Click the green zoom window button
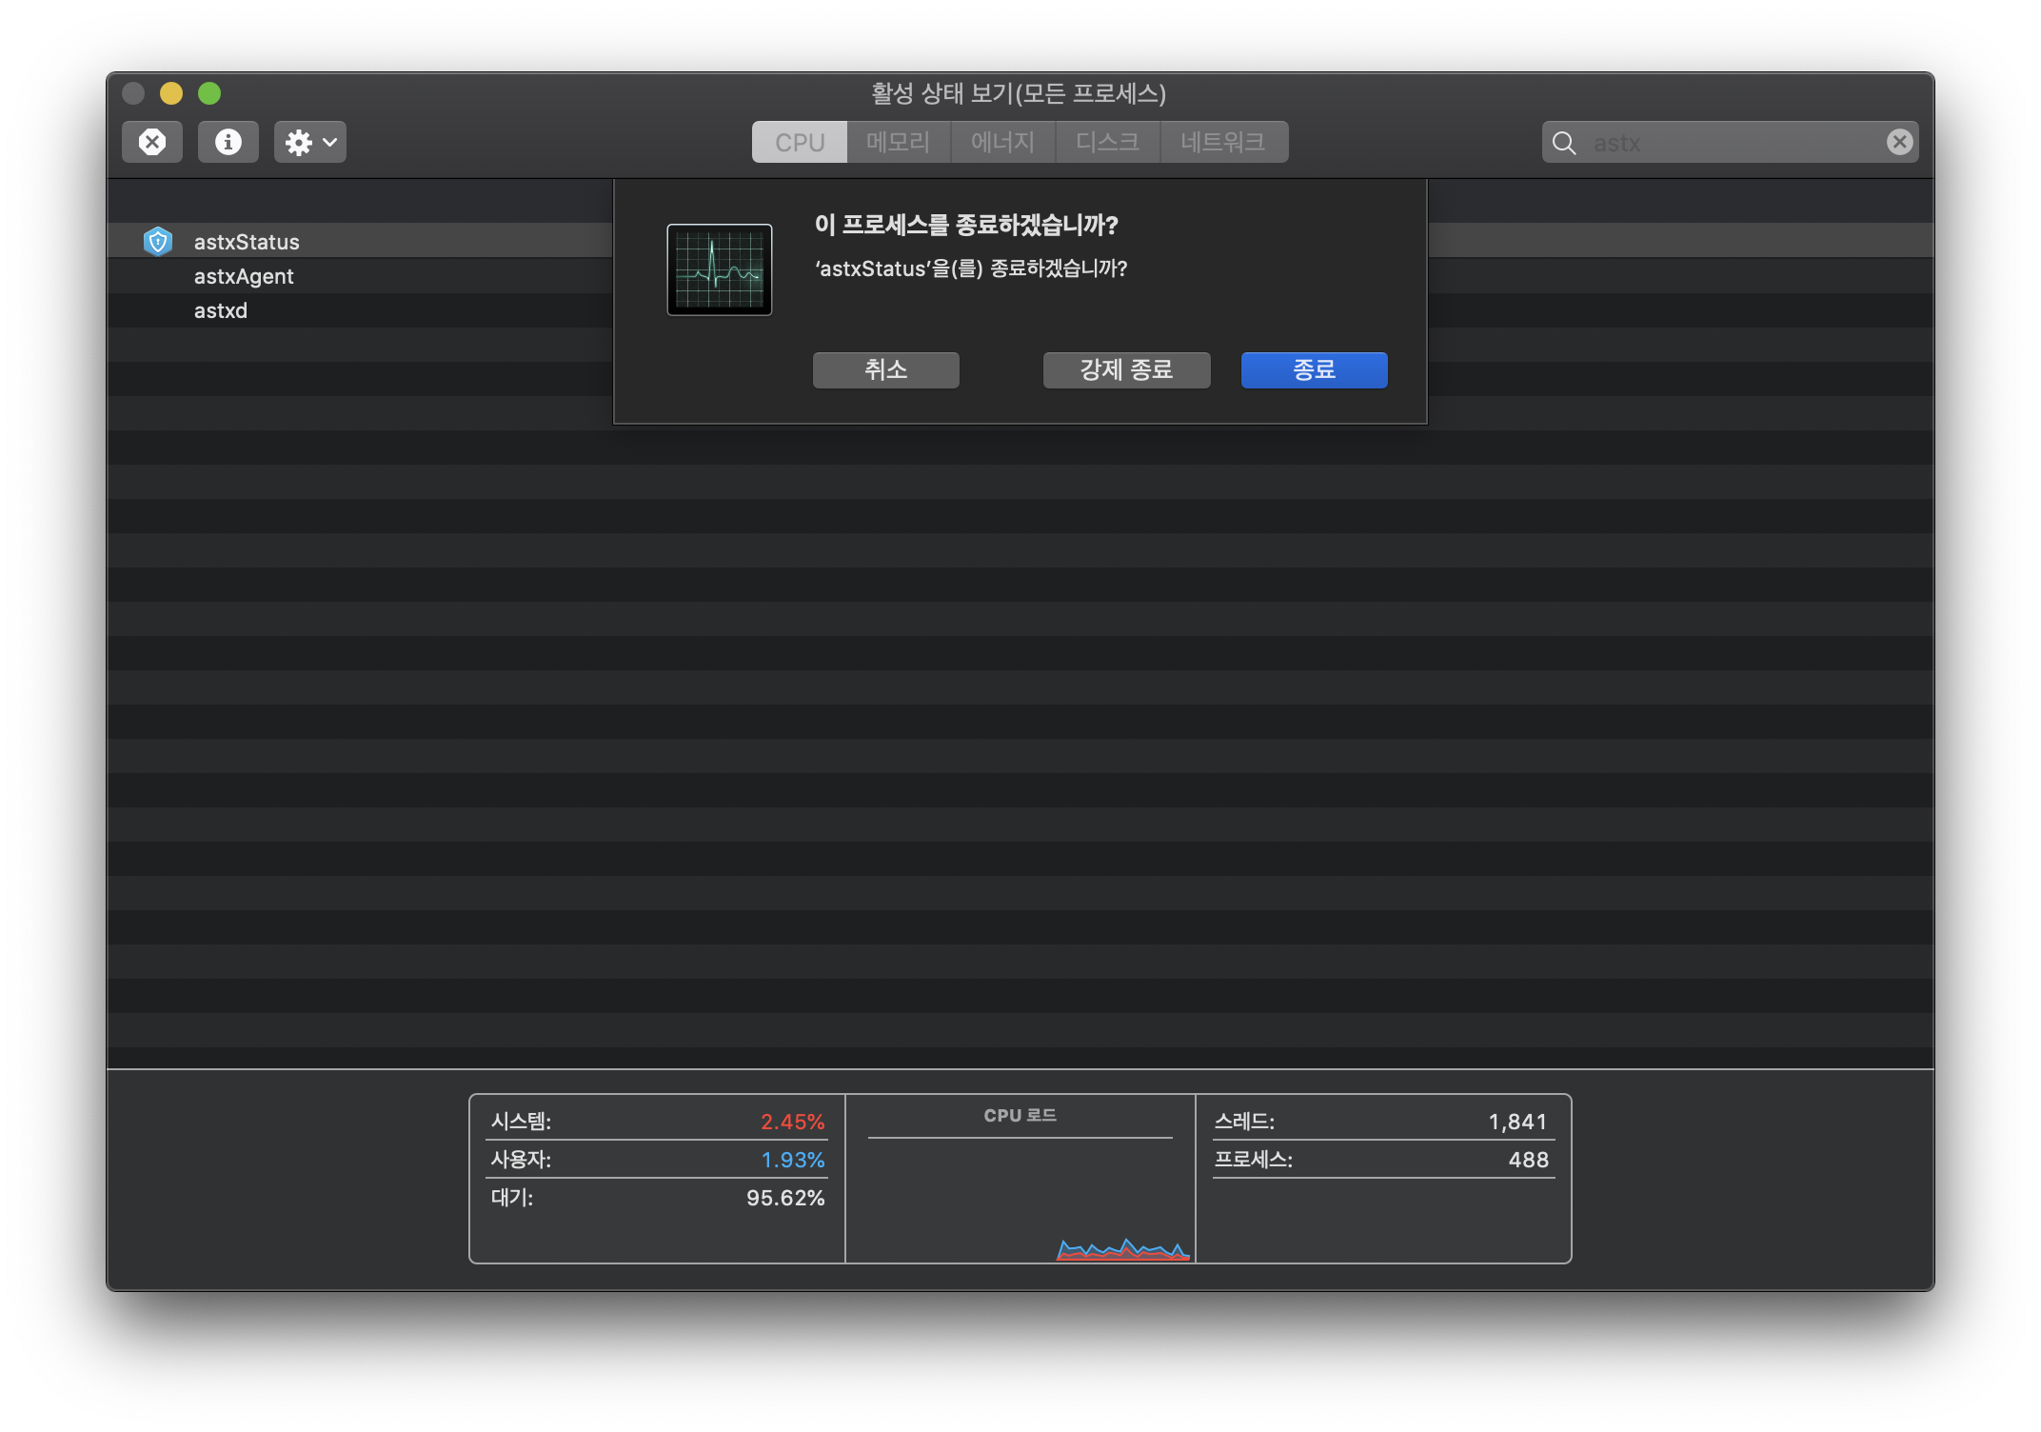Viewport: 2041px width, 1432px height. 209,93
